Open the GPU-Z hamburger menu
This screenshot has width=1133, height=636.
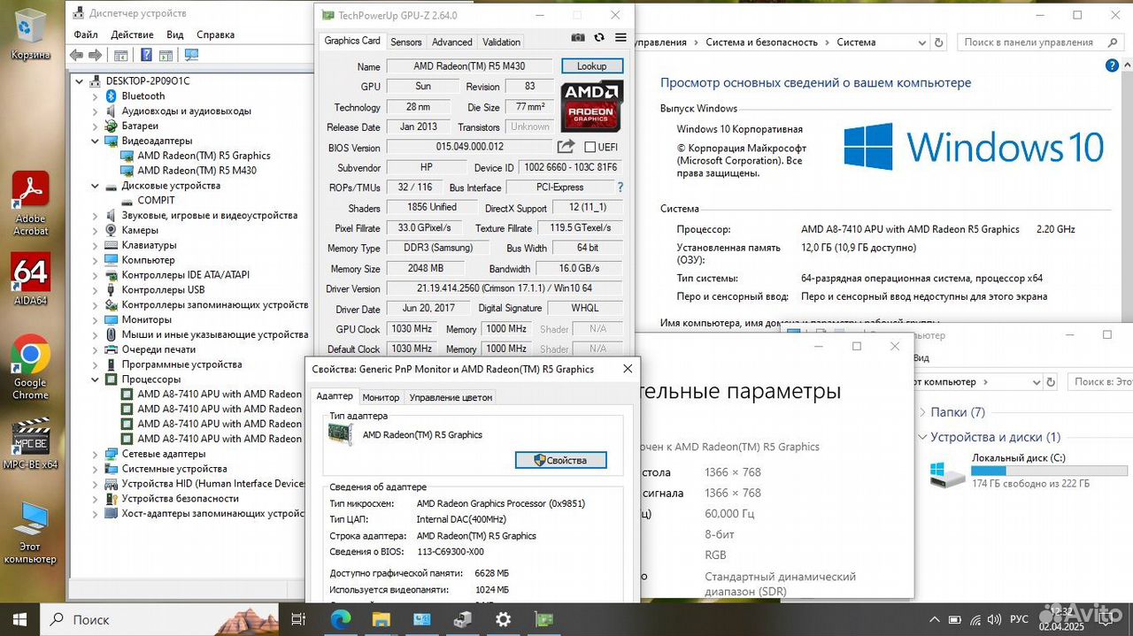click(x=620, y=38)
